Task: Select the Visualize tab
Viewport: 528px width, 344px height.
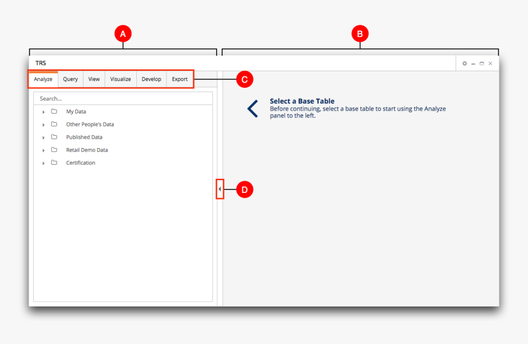Action: pyautogui.click(x=120, y=79)
